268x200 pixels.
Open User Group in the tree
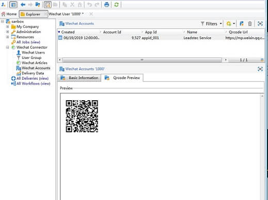pos(31,57)
